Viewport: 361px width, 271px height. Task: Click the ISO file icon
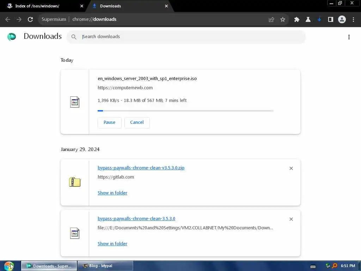pos(75,102)
